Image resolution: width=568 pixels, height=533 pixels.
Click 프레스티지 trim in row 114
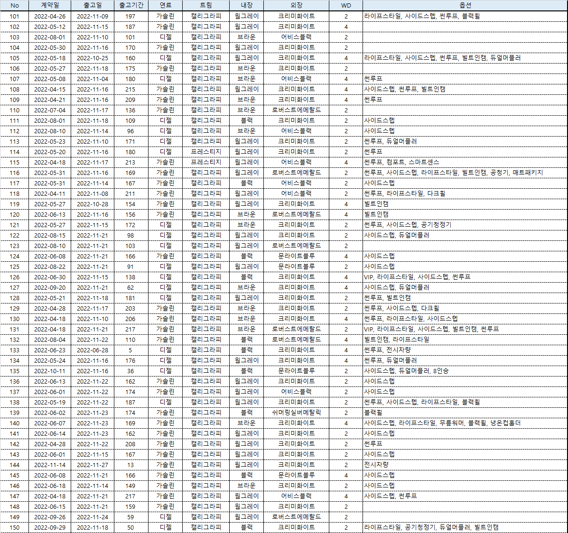[206, 152]
